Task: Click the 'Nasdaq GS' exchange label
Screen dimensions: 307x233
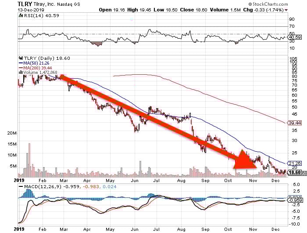Action: 68,4
